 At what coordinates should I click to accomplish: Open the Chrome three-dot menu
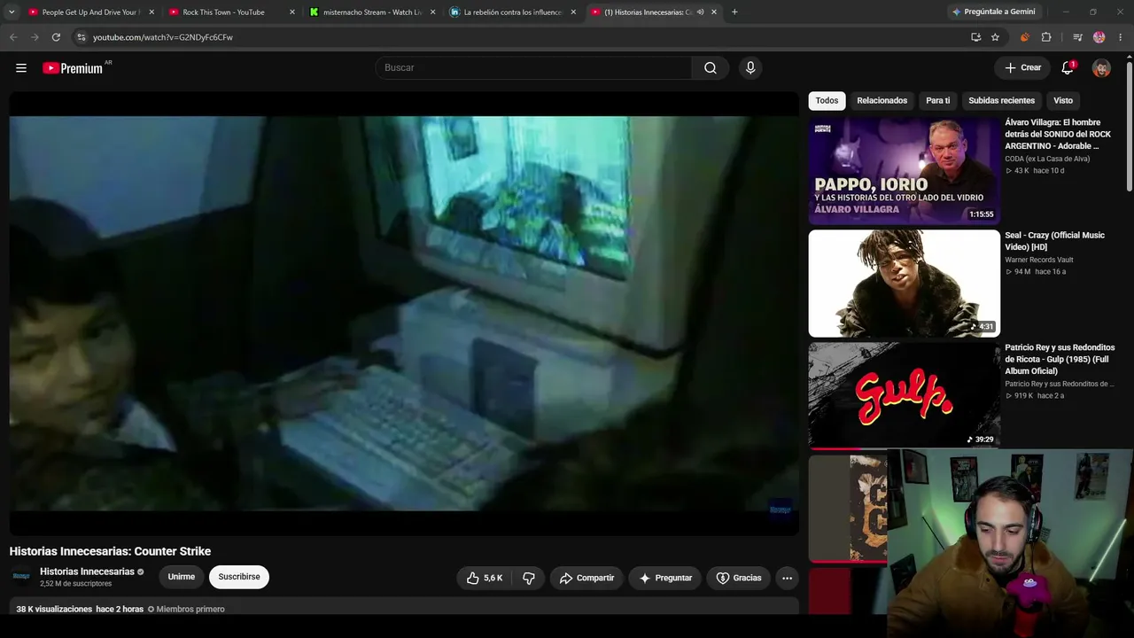click(x=1121, y=37)
